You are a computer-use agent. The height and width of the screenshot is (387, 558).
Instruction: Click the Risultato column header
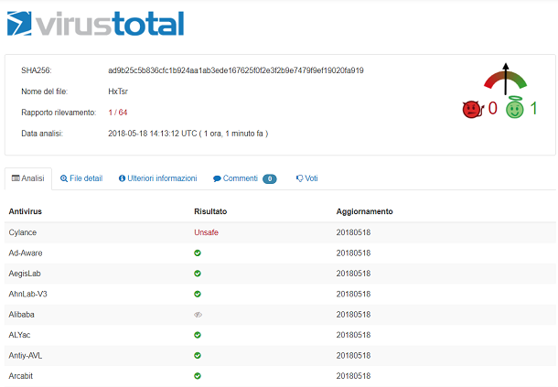pyautogui.click(x=210, y=211)
